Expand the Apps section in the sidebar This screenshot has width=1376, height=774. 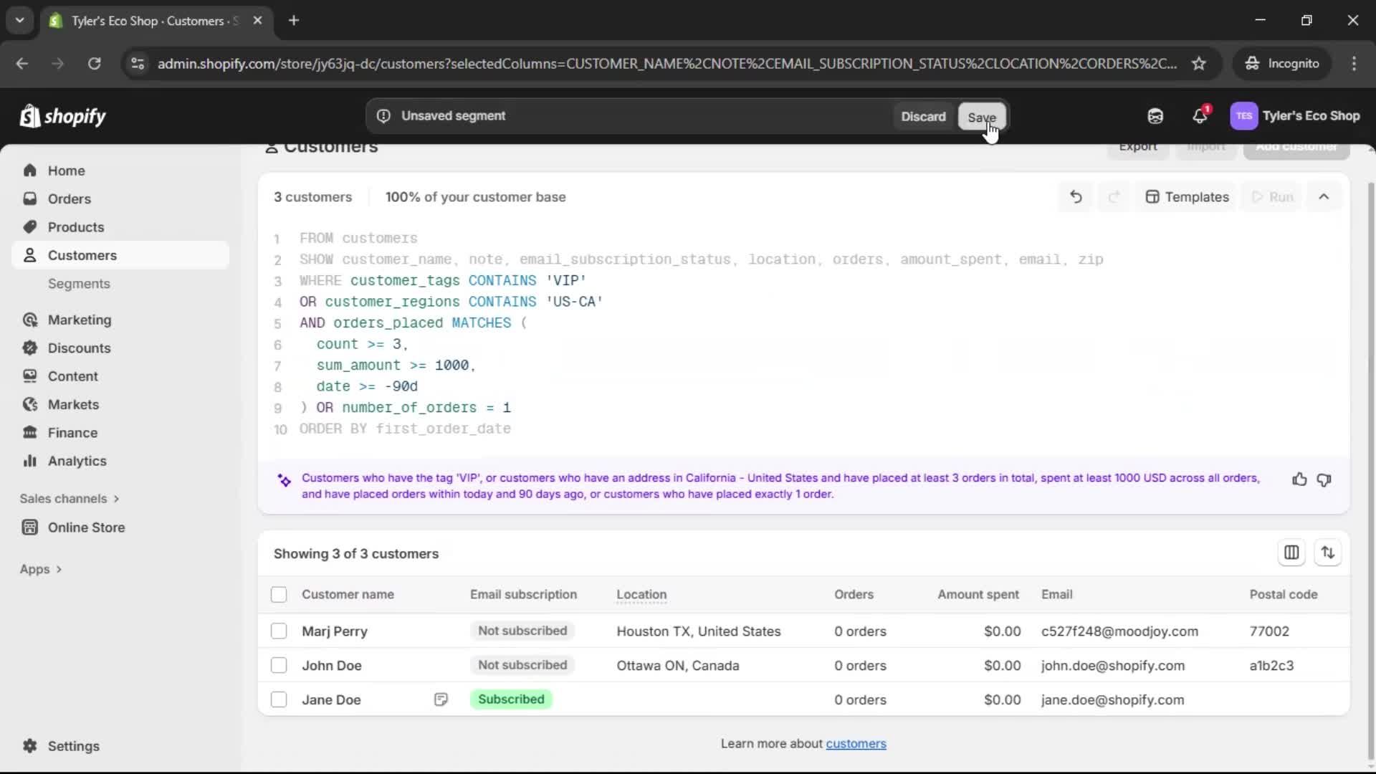click(x=41, y=569)
